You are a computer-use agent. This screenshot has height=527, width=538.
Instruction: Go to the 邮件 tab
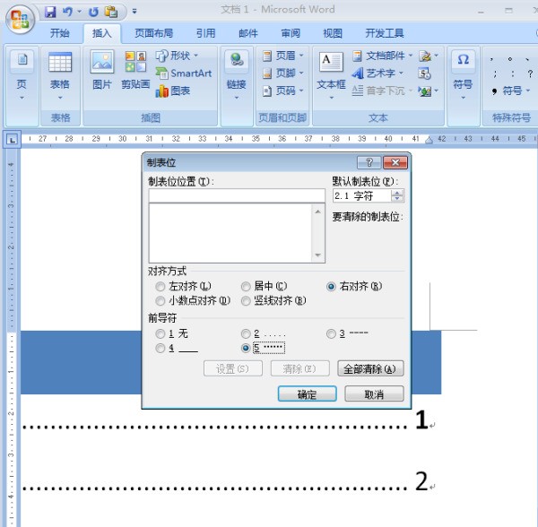[248, 33]
